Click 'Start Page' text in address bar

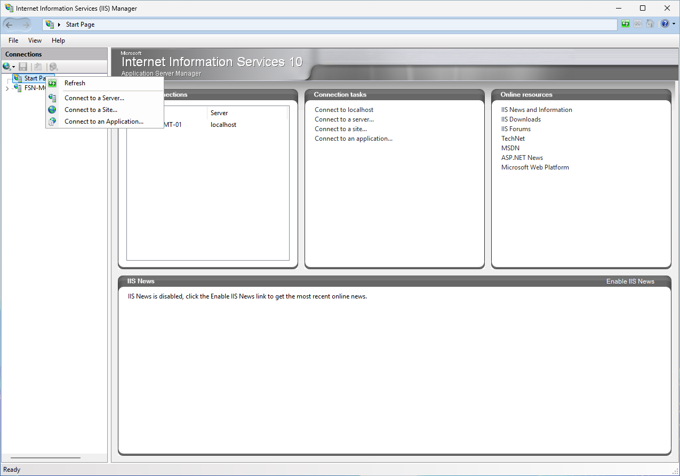pyautogui.click(x=80, y=25)
